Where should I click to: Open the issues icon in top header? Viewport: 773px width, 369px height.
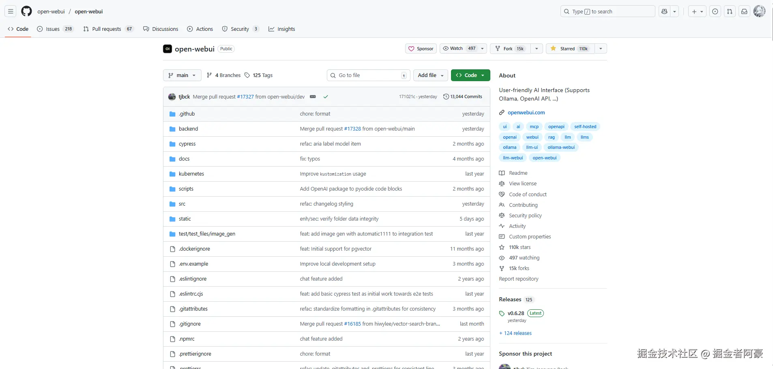715,11
